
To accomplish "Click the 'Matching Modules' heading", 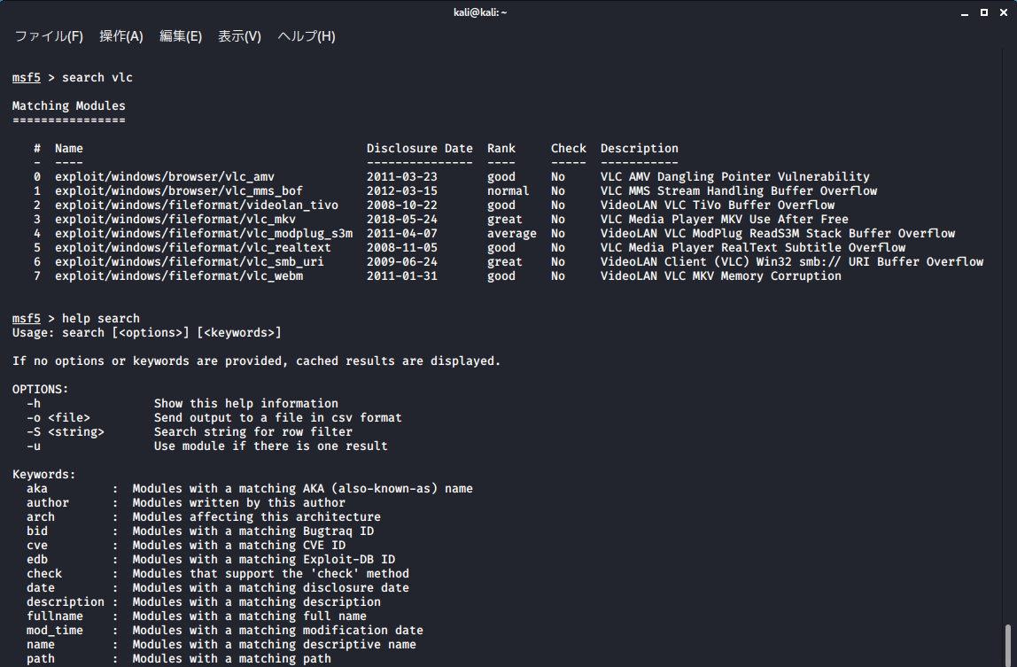I will point(69,105).
